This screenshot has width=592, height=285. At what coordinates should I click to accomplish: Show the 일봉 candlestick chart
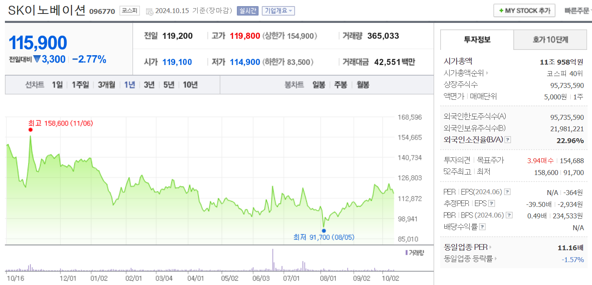click(x=319, y=85)
